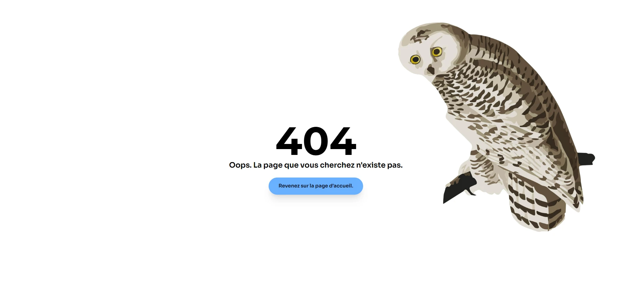
Task: Click the owl's lower-left yellow eye
Action: click(415, 60)
